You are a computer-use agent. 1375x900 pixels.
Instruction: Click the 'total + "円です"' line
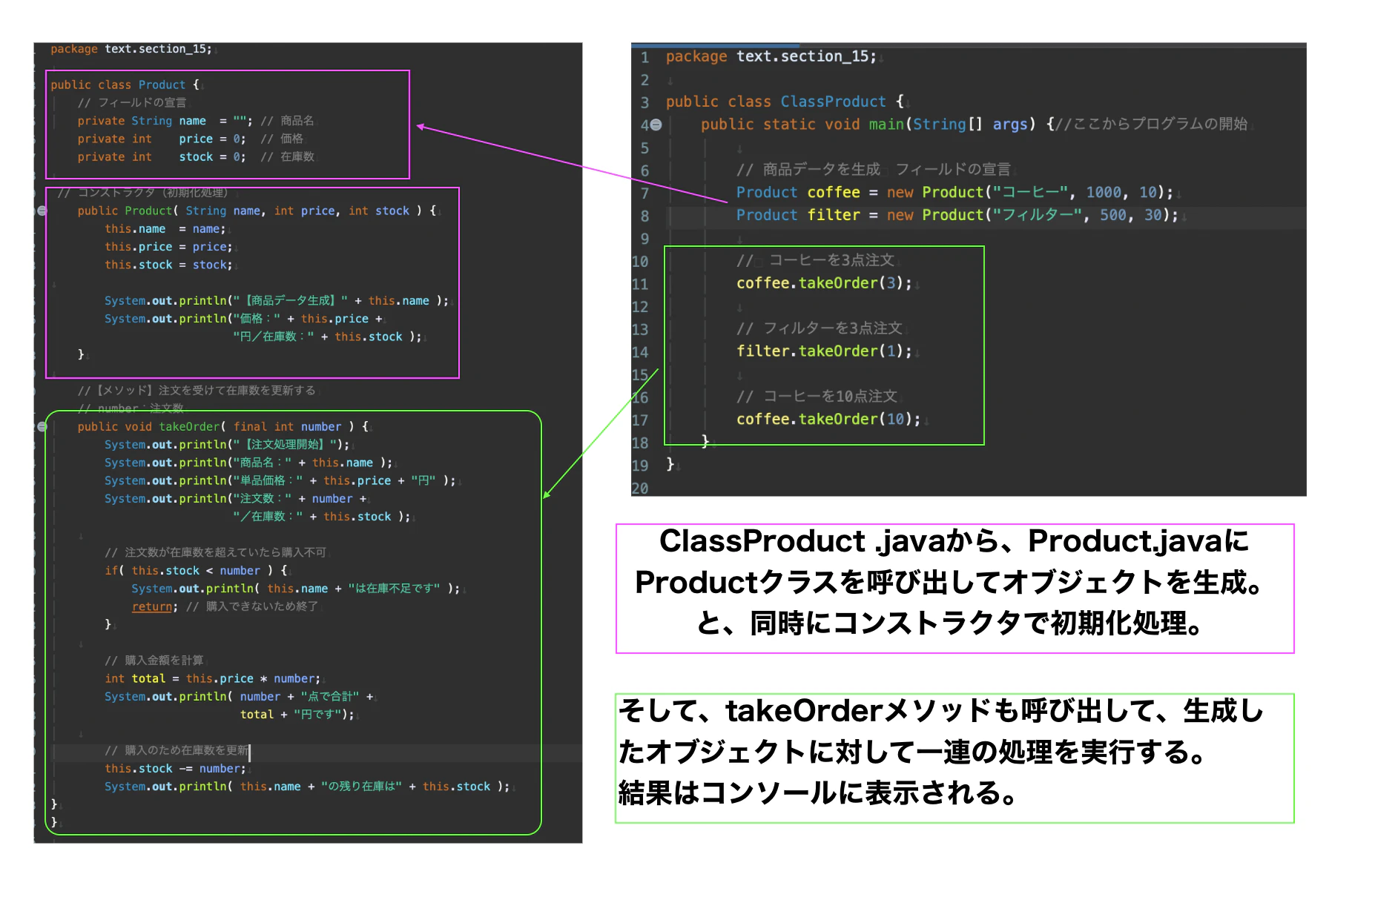(297, 715)
